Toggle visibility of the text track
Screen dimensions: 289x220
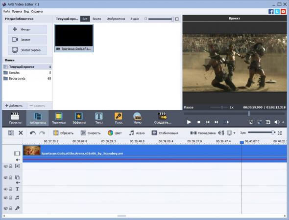point(5,189)
